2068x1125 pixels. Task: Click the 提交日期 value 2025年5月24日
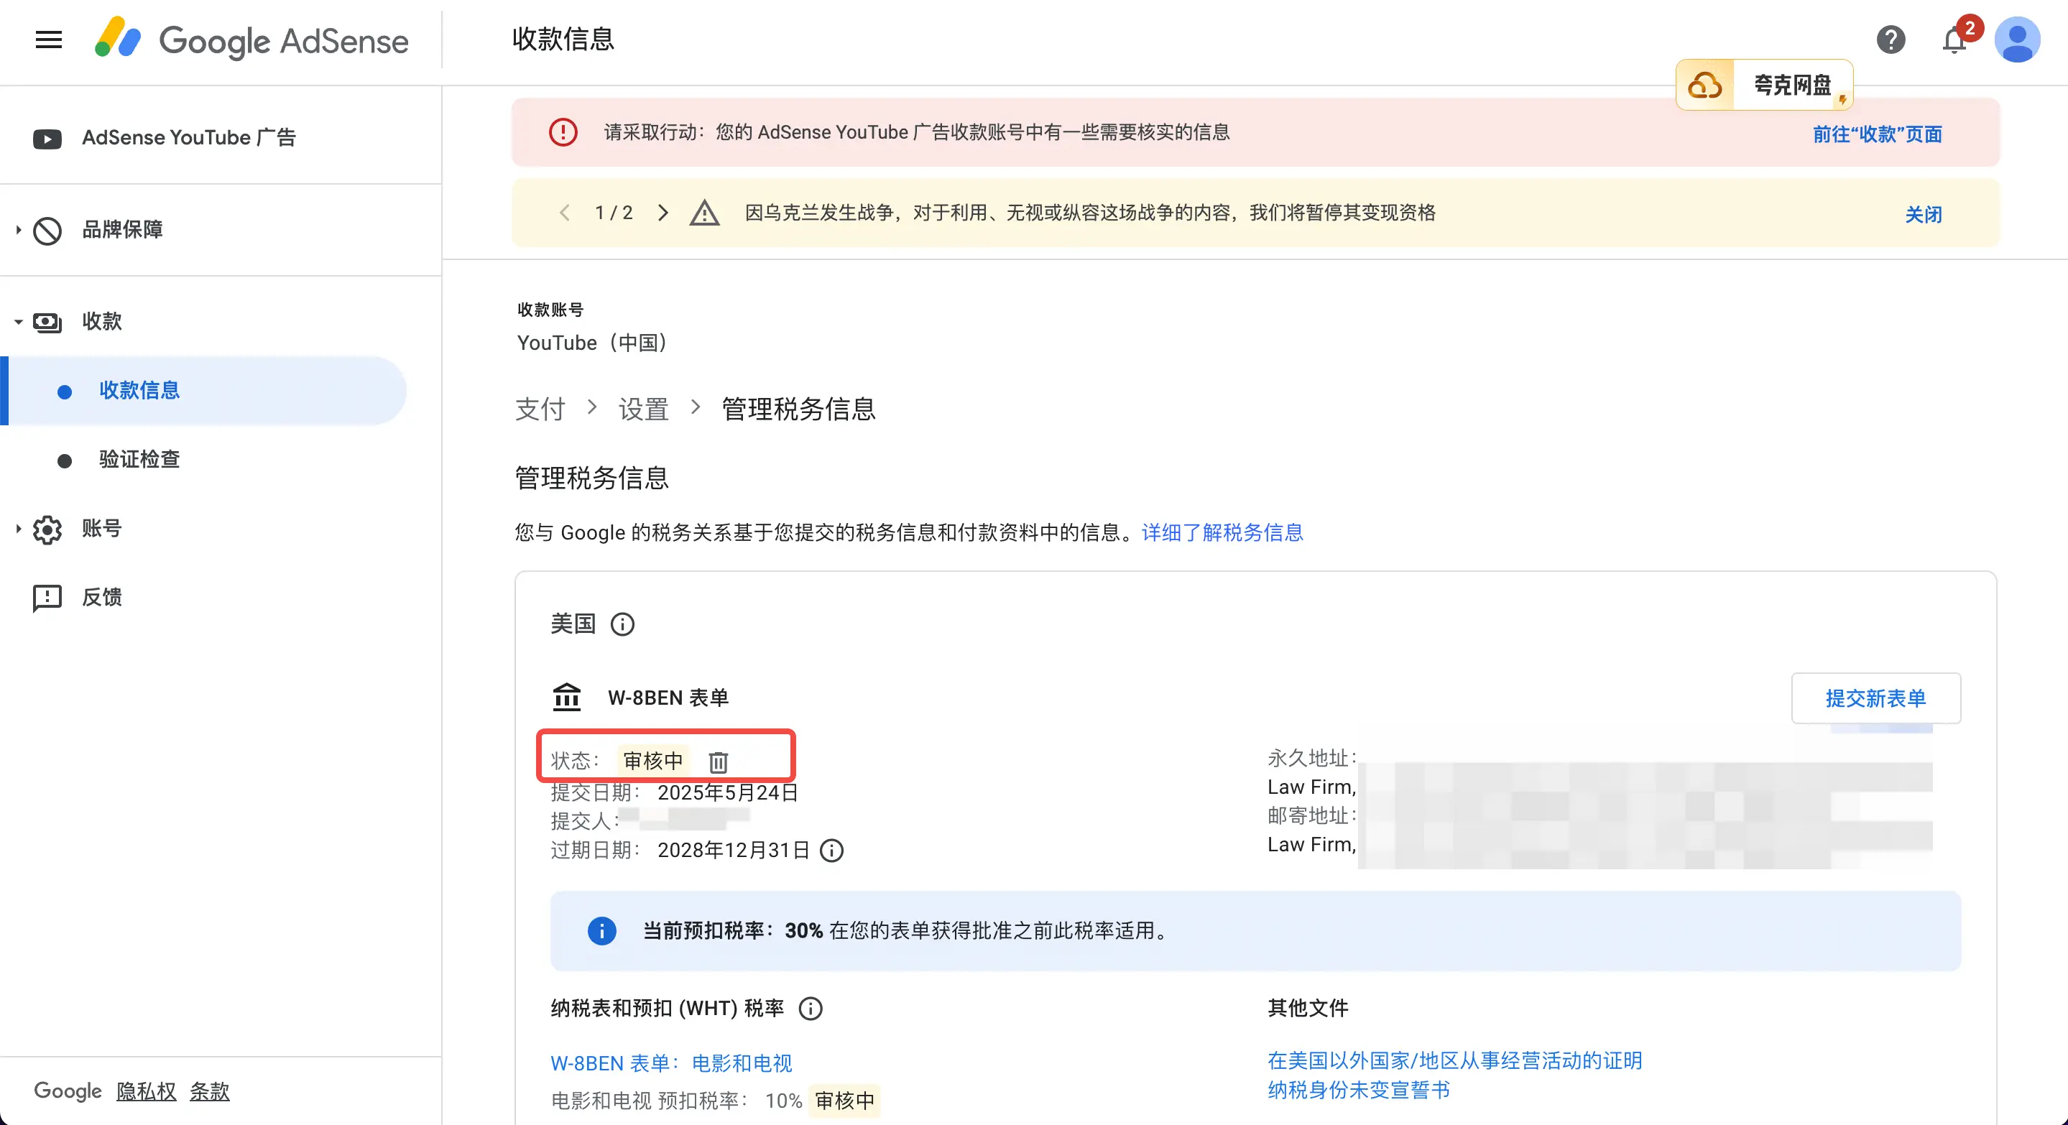727,793
